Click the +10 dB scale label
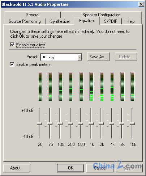 [x=27, y=110]
